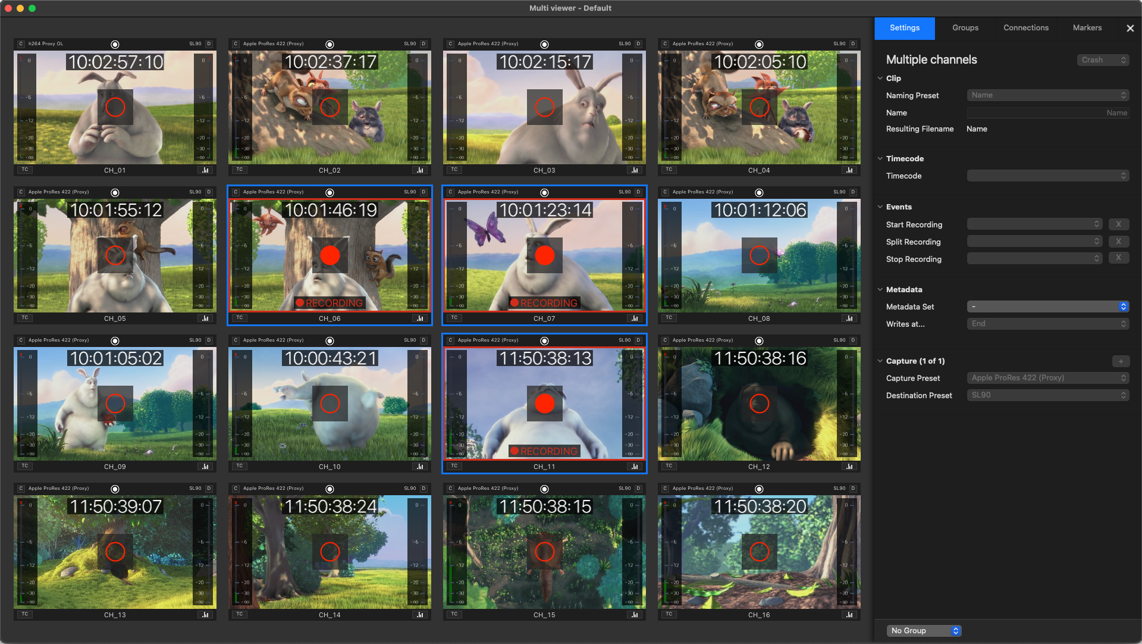This screenshot has height=644, width=1142.
Task: Switch to the Connections tab
Action: click(1026, 28)
